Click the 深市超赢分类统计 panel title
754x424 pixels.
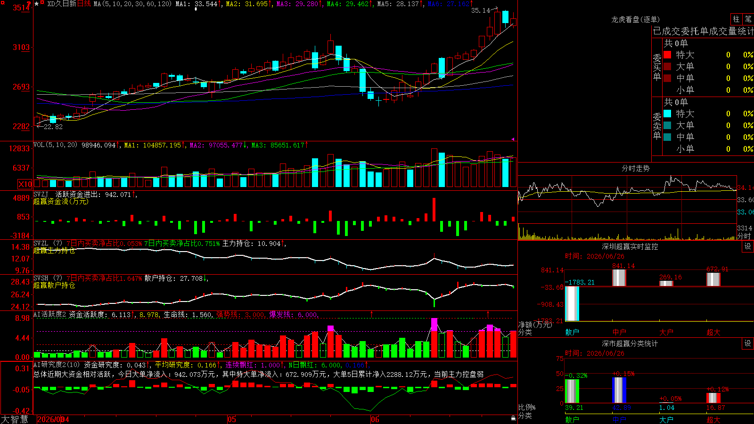(630, 344)
